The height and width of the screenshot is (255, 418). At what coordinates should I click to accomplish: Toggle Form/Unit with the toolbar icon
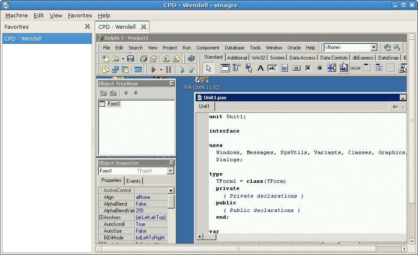pos(125,70)
